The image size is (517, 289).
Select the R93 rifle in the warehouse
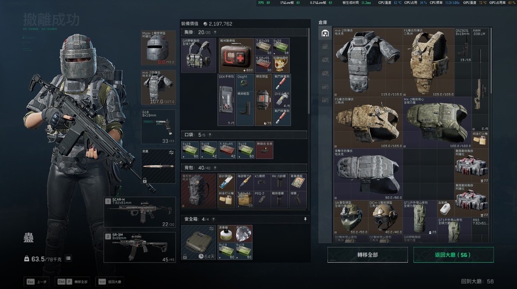pos(481,230)
